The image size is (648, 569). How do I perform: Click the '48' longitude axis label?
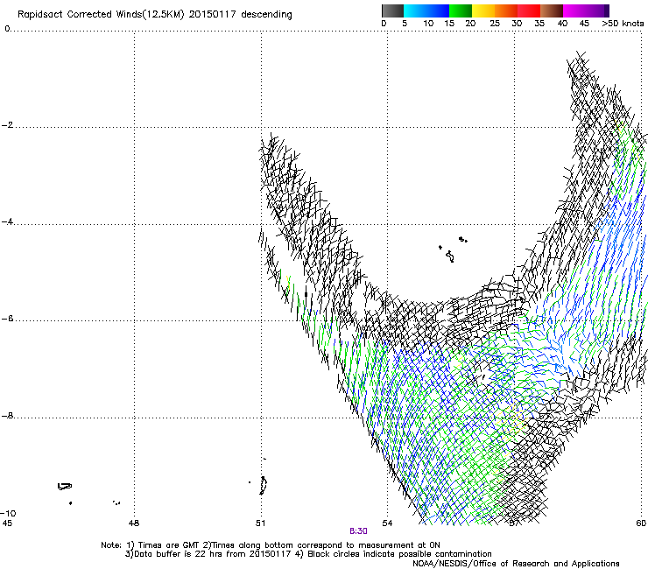tap(134, 523)
